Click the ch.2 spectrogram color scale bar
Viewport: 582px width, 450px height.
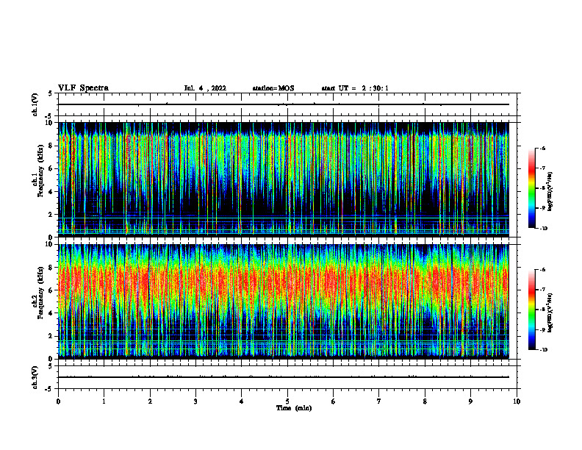[x=531, y=310]
